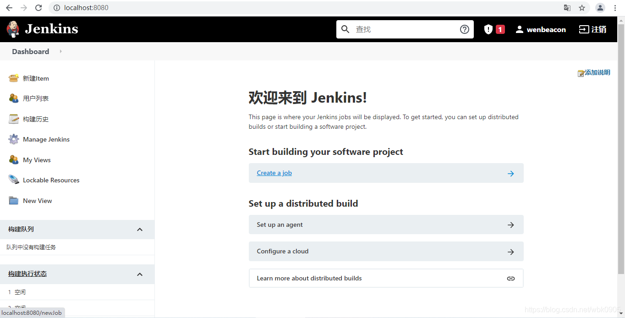Image resolution: width=625 pixels, height=318 pixels.
Task: Open New View in sidebar
Action: (38, 201)
